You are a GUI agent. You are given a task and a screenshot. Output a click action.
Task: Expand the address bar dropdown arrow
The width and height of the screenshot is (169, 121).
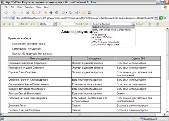pyautogui.click(x=156, y=18)
